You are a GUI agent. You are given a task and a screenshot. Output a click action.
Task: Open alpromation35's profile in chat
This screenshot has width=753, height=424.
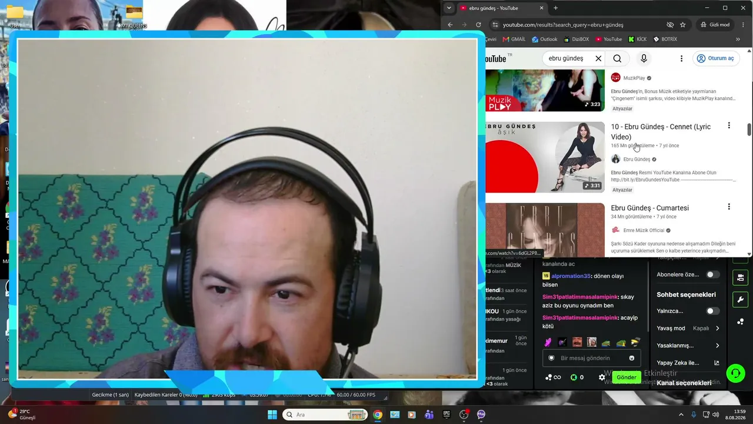pos(571,276)
